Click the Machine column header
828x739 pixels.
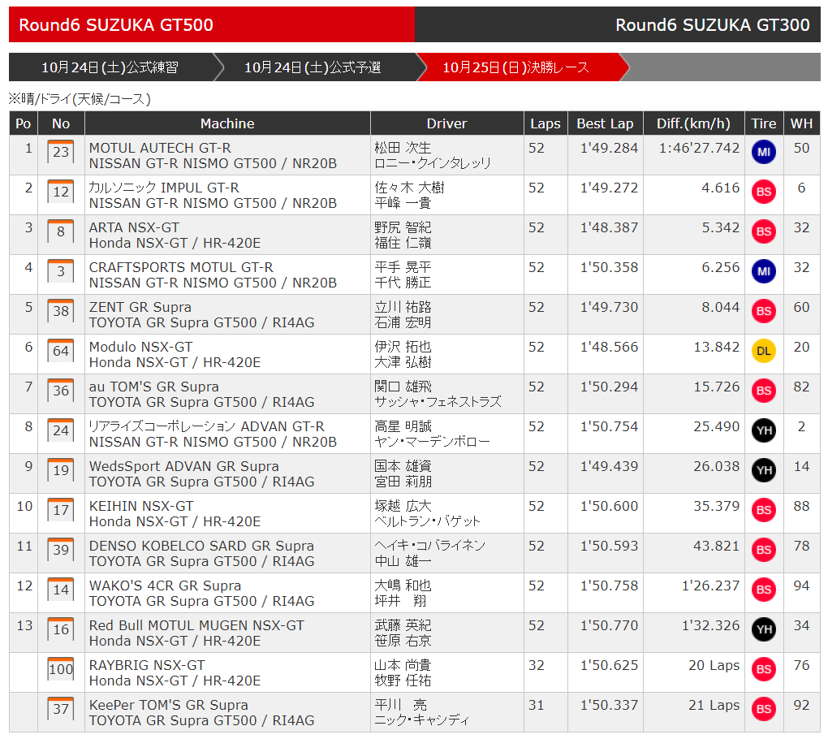pos(227,123)
